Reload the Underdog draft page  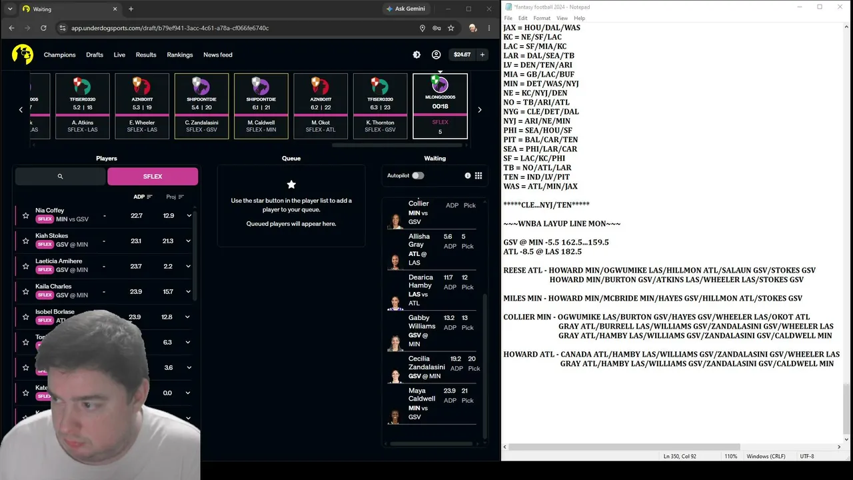click(43, 28)
